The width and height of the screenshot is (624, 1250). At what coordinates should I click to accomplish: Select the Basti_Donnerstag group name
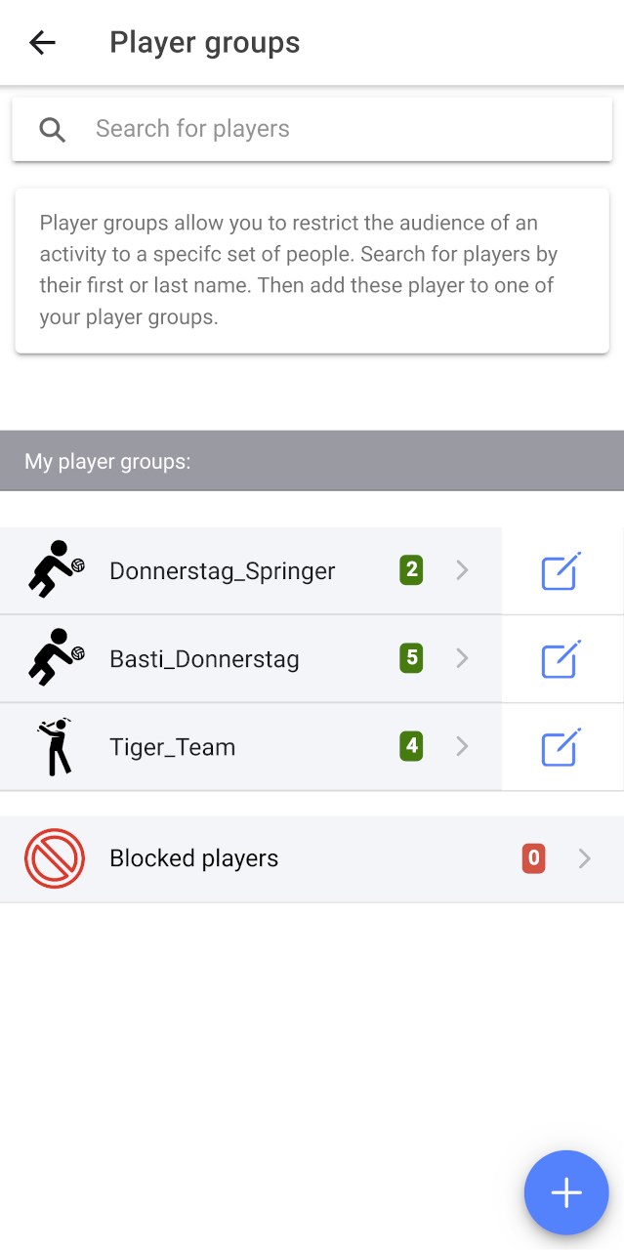[204, 659]
